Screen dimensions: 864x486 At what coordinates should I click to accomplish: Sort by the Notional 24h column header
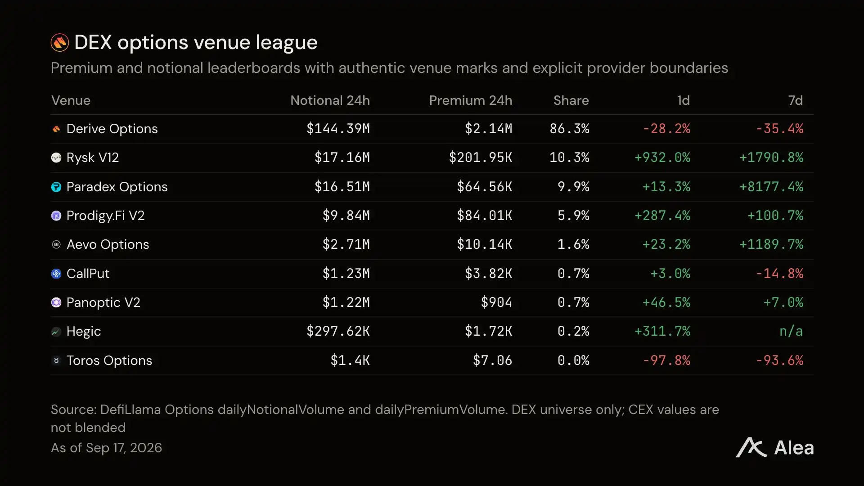coord(330,100)
